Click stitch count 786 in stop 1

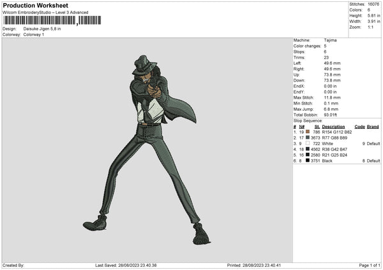coord(317,132)
